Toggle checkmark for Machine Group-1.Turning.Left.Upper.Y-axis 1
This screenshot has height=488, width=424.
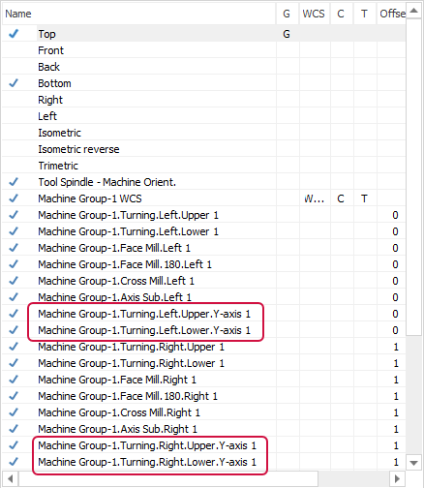coord(14,314)
